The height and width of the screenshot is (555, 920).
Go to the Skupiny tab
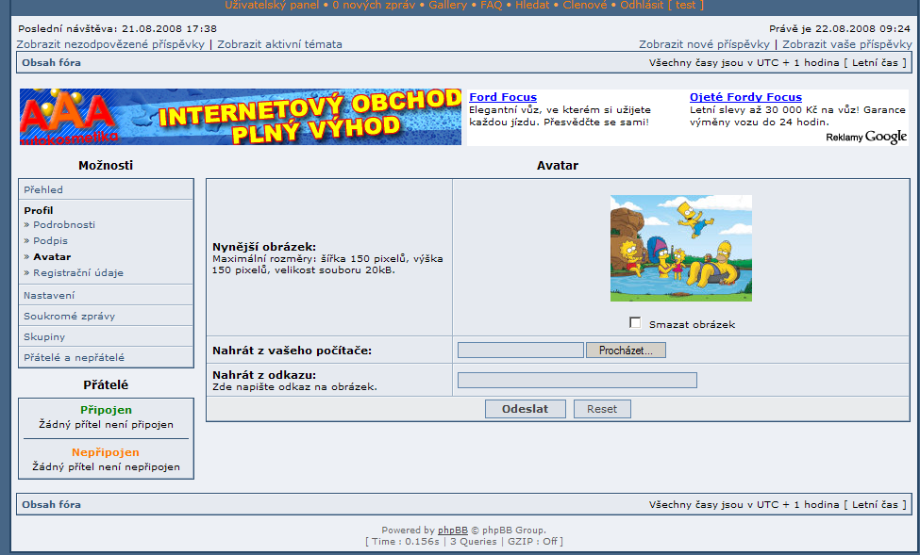[x=44, y=336]
